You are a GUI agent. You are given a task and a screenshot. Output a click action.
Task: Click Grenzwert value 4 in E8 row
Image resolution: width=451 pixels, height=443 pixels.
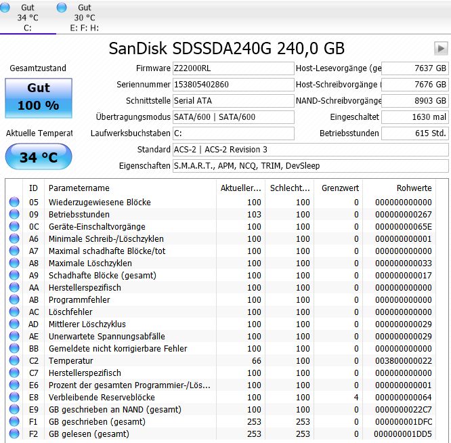tap(356, 397)
